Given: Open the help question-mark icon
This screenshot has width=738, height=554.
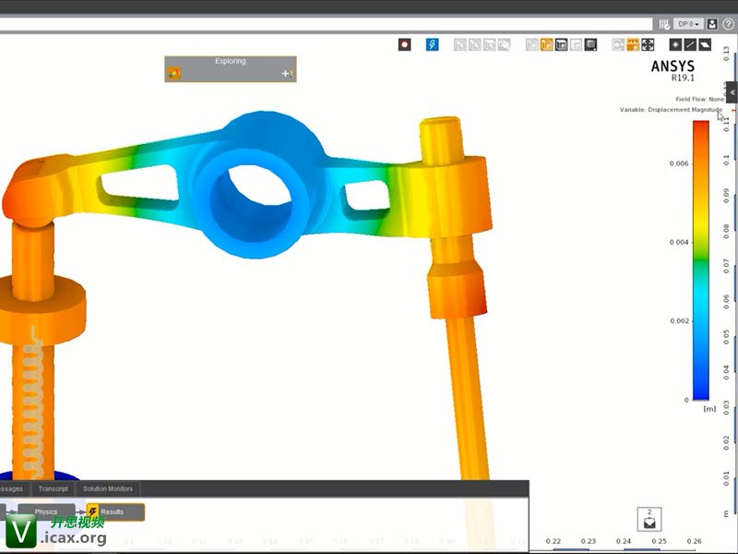Looking at the screenshot, I should pos(728,24).
